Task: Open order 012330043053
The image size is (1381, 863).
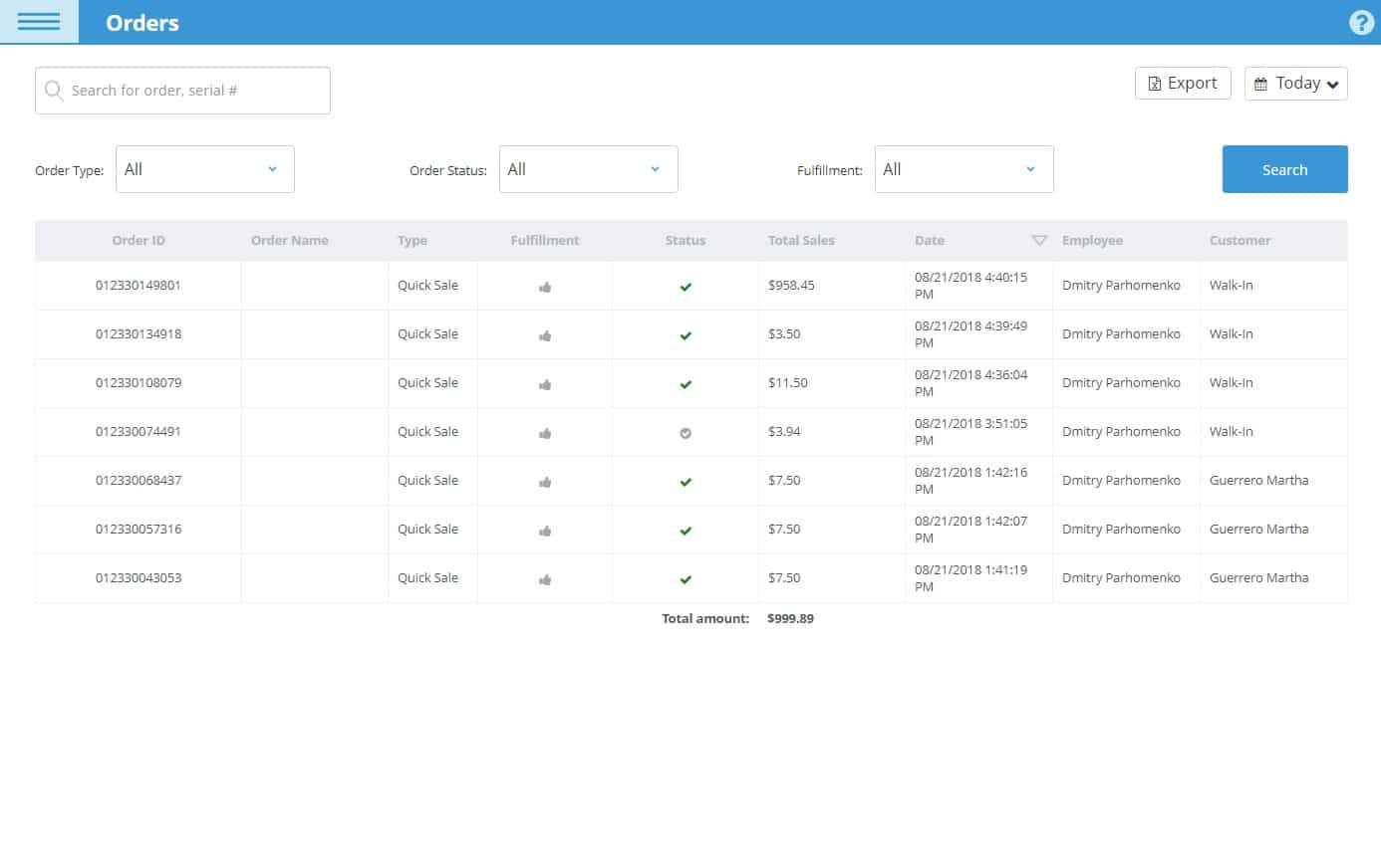Action: coord(138,578)
